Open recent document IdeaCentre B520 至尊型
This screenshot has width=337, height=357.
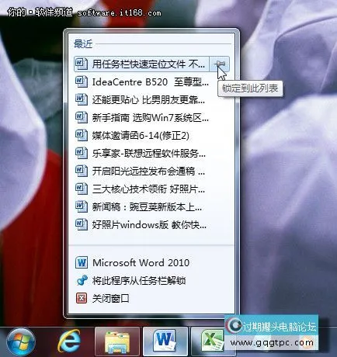(x=151, y=81)
